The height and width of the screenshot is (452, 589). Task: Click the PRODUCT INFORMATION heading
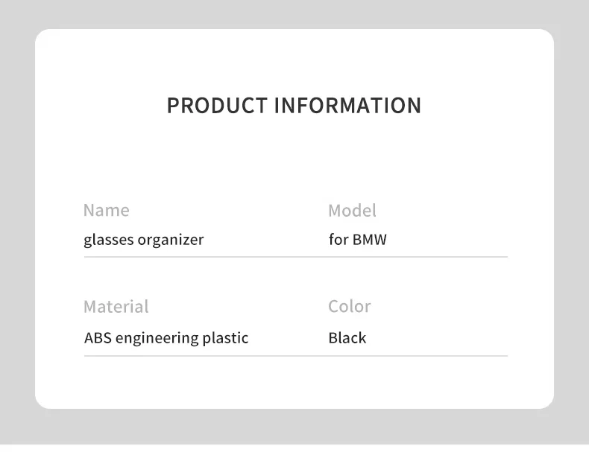coord(294,106)
